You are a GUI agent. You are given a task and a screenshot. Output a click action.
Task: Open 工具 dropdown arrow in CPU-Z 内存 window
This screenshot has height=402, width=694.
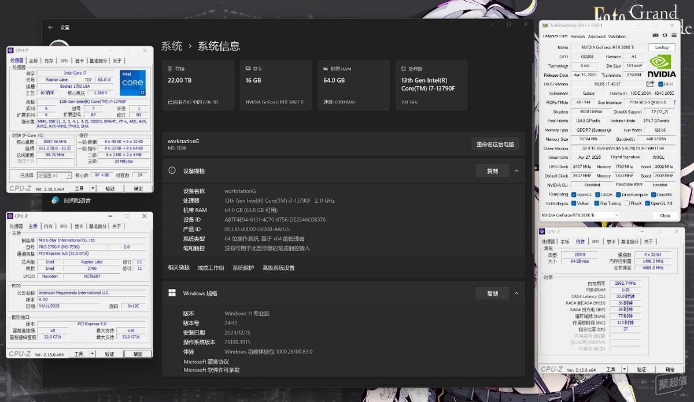623,369
